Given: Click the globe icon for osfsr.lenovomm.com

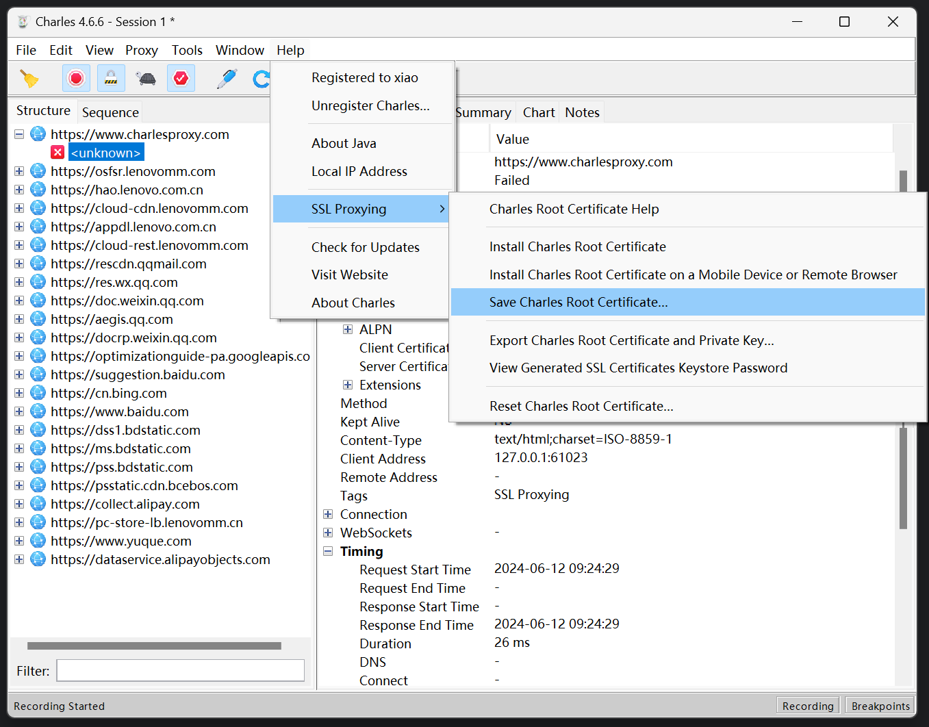Looking at the screenshot, I should (x=38, y=171).
